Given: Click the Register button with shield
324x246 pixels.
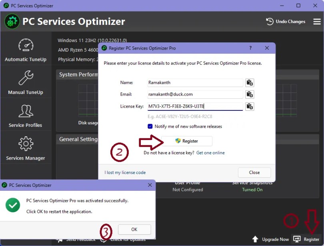Looking at the screenshot, I should click(x=186, y=141).
